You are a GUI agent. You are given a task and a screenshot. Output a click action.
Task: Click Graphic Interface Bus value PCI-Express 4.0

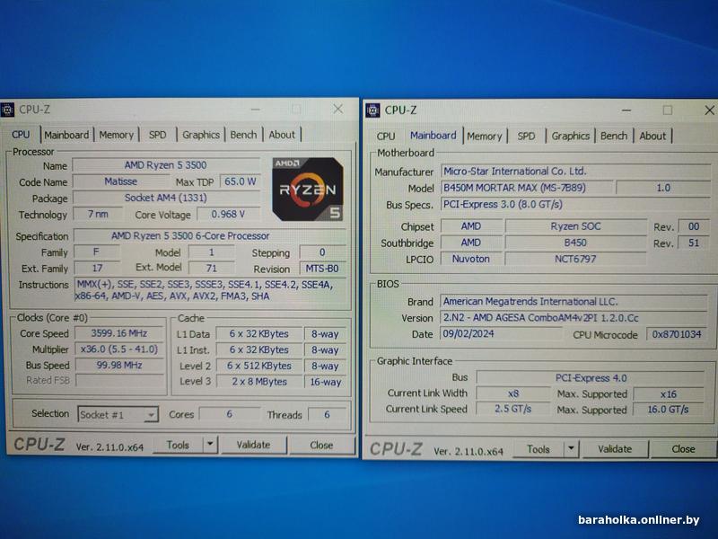(591, 378)
